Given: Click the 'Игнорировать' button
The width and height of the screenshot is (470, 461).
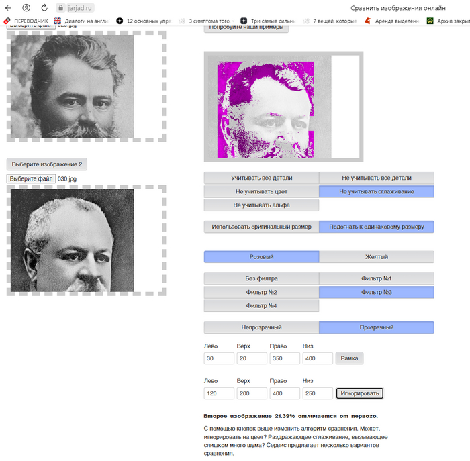Looking at the screenshot, I should pos(360,393).
